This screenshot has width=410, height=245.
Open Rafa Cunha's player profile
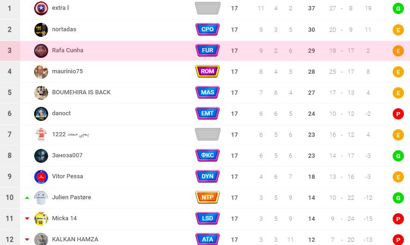[67, 50]
